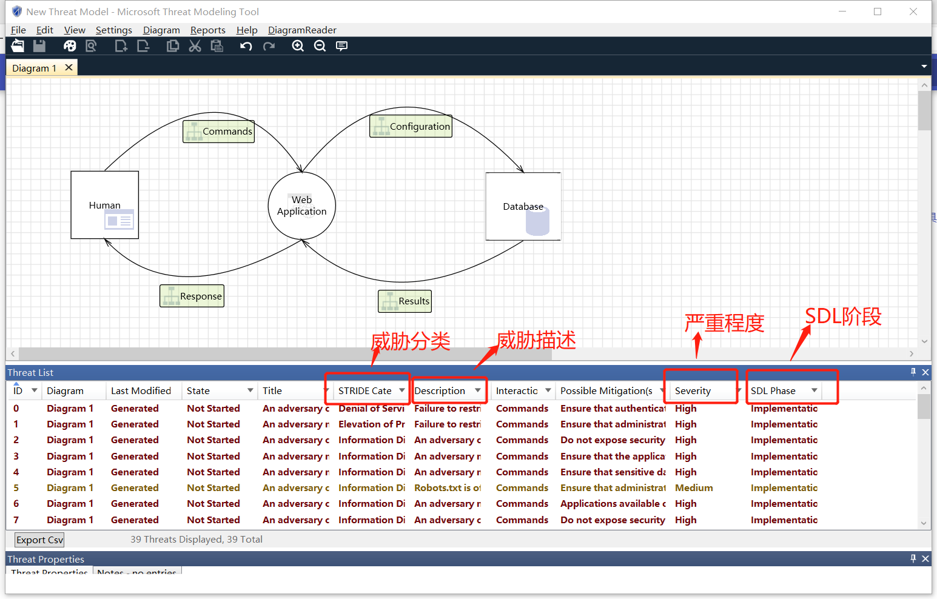Open the SDL Phase filter dropdown
Image resolution: width=937 pixels, height=599 pixels.
(814, 390)
